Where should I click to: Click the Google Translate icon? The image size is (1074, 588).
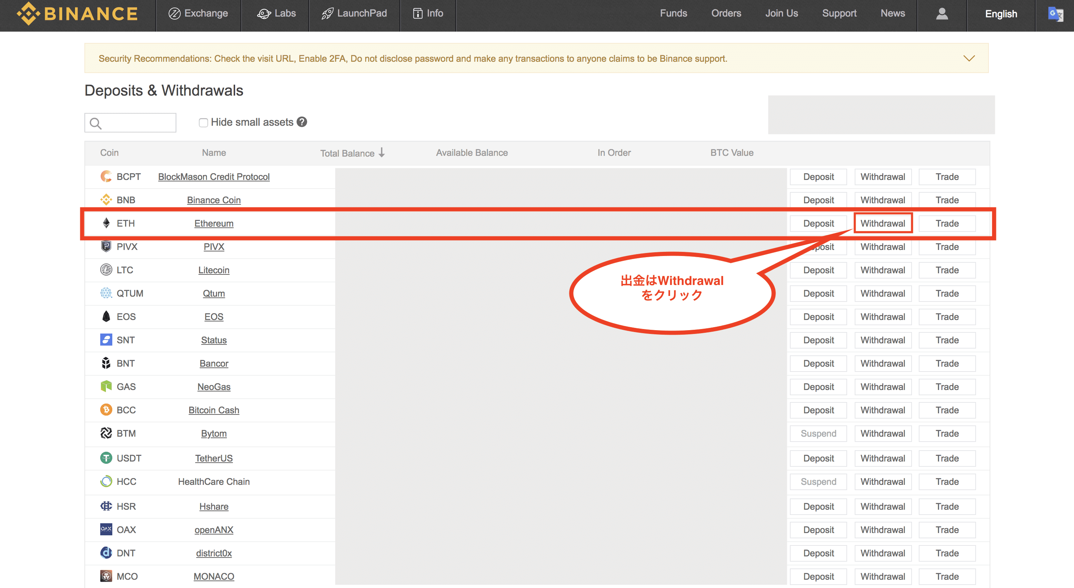[x=1055, y=14]
